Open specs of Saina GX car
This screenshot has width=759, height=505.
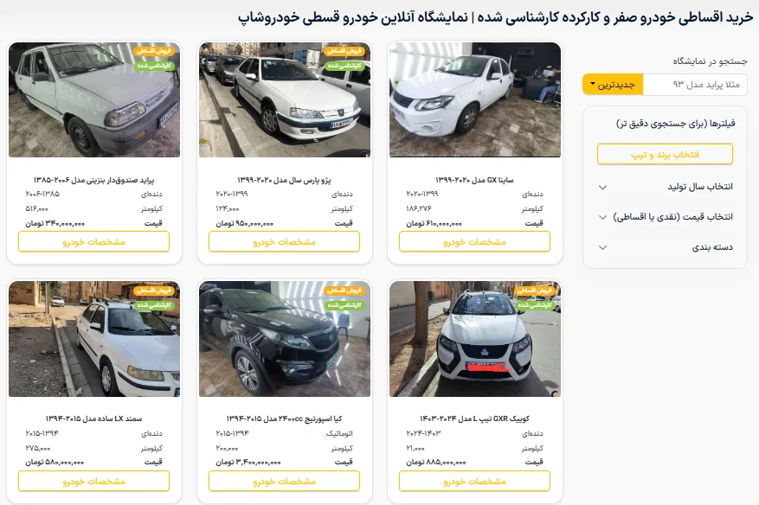coord(474,241)
